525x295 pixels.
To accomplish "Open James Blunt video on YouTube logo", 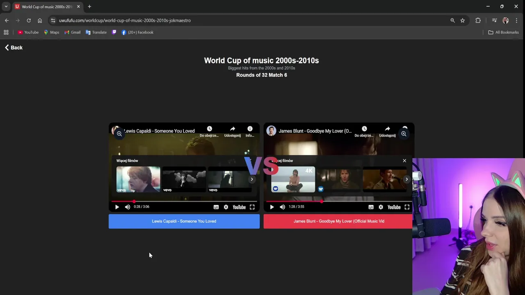I will (x=394, y=207).
